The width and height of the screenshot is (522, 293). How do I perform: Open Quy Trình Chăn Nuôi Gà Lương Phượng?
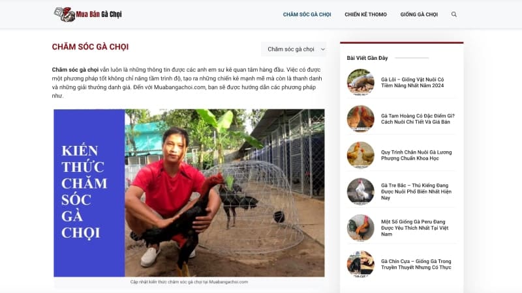click(x=416, y=156)
